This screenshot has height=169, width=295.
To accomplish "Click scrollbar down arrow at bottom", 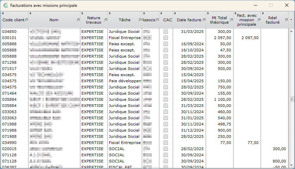I will coord(291,166).
